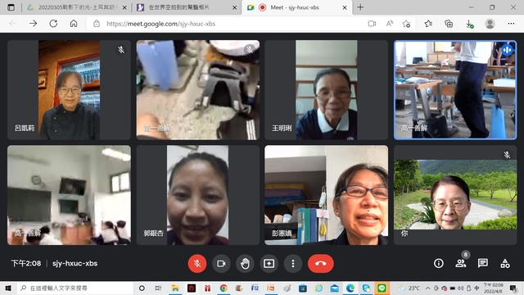Open the browser downloads icon
524x295 pixels.
coord(469,24)
